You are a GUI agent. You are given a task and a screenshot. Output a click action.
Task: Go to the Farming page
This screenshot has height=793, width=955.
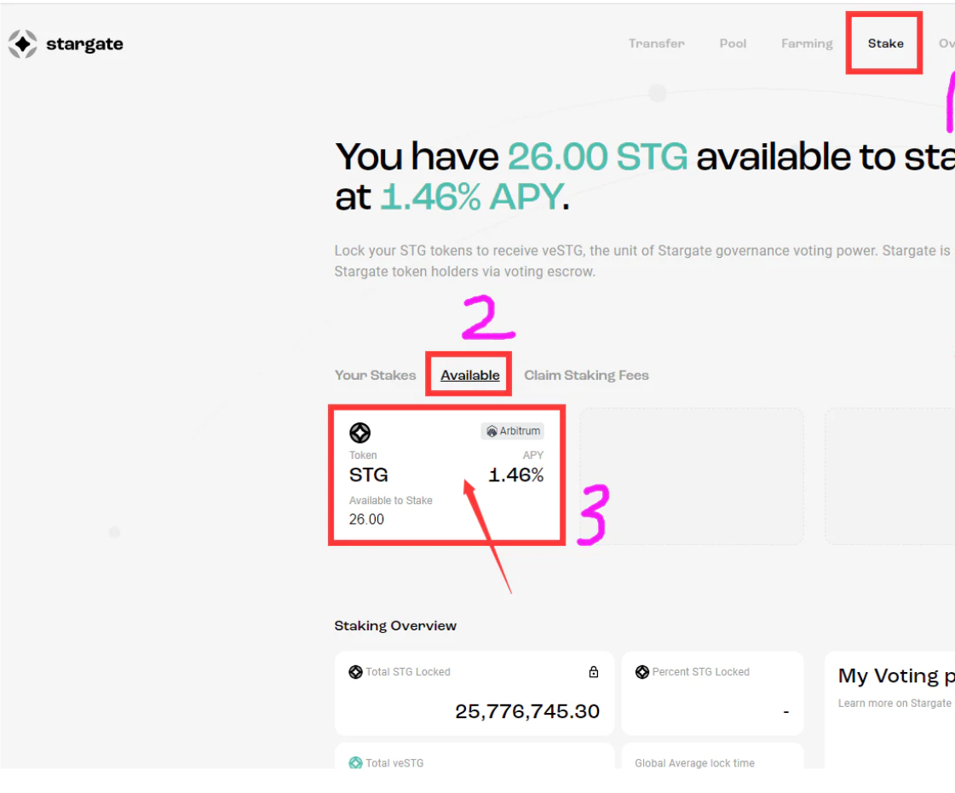point(807,43)
